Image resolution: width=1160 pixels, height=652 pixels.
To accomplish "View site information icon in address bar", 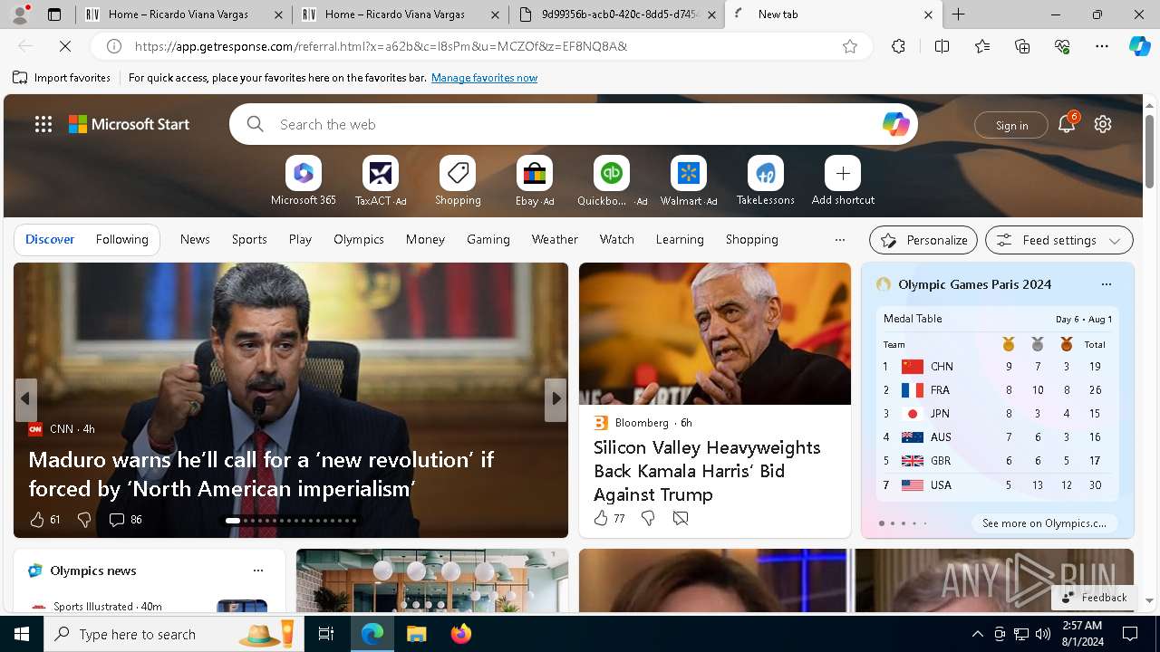I will click(x=114, y=46).
